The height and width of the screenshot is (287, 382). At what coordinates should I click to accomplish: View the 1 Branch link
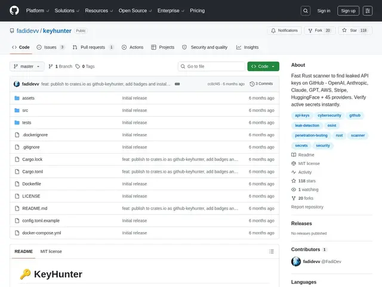[60, 66]
